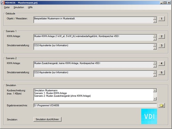Image resolution: width=172 pixels, height=129 pixels.
Task: Close the VDI4656 window
Action: point(169,3)
